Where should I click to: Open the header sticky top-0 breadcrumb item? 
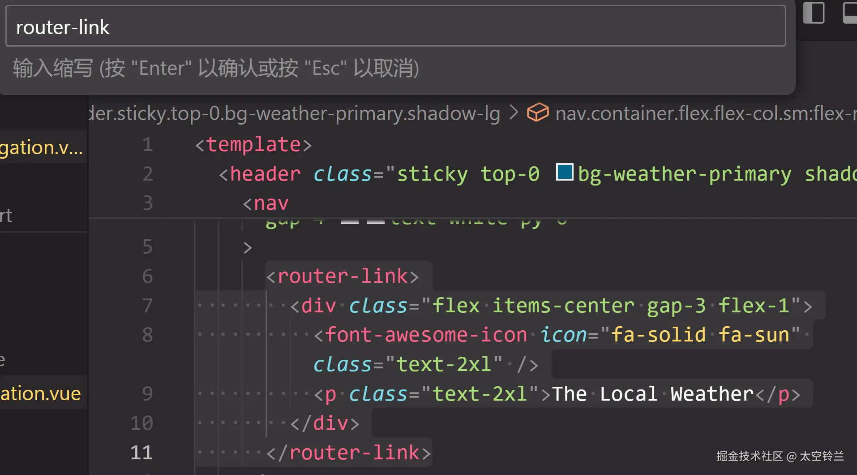coord(294,113)
